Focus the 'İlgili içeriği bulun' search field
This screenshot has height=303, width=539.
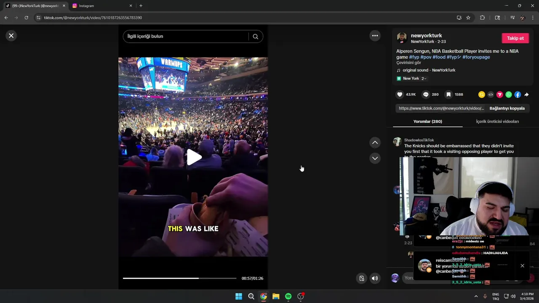coord(185,37)
